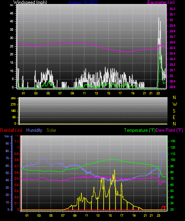Click the '29.5' barometer axis value
This screenshot has height=221, width=185.
click(x=172, y=48)
